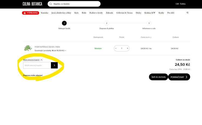Decrease quantity with minus button
This screenshot has width=202, height=125.
(116, 48)
